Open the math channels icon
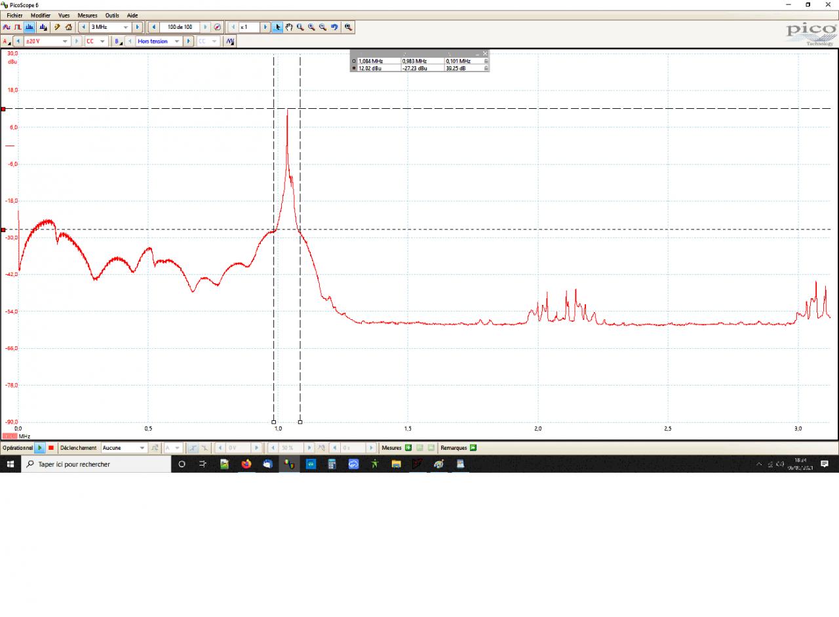 230,41
